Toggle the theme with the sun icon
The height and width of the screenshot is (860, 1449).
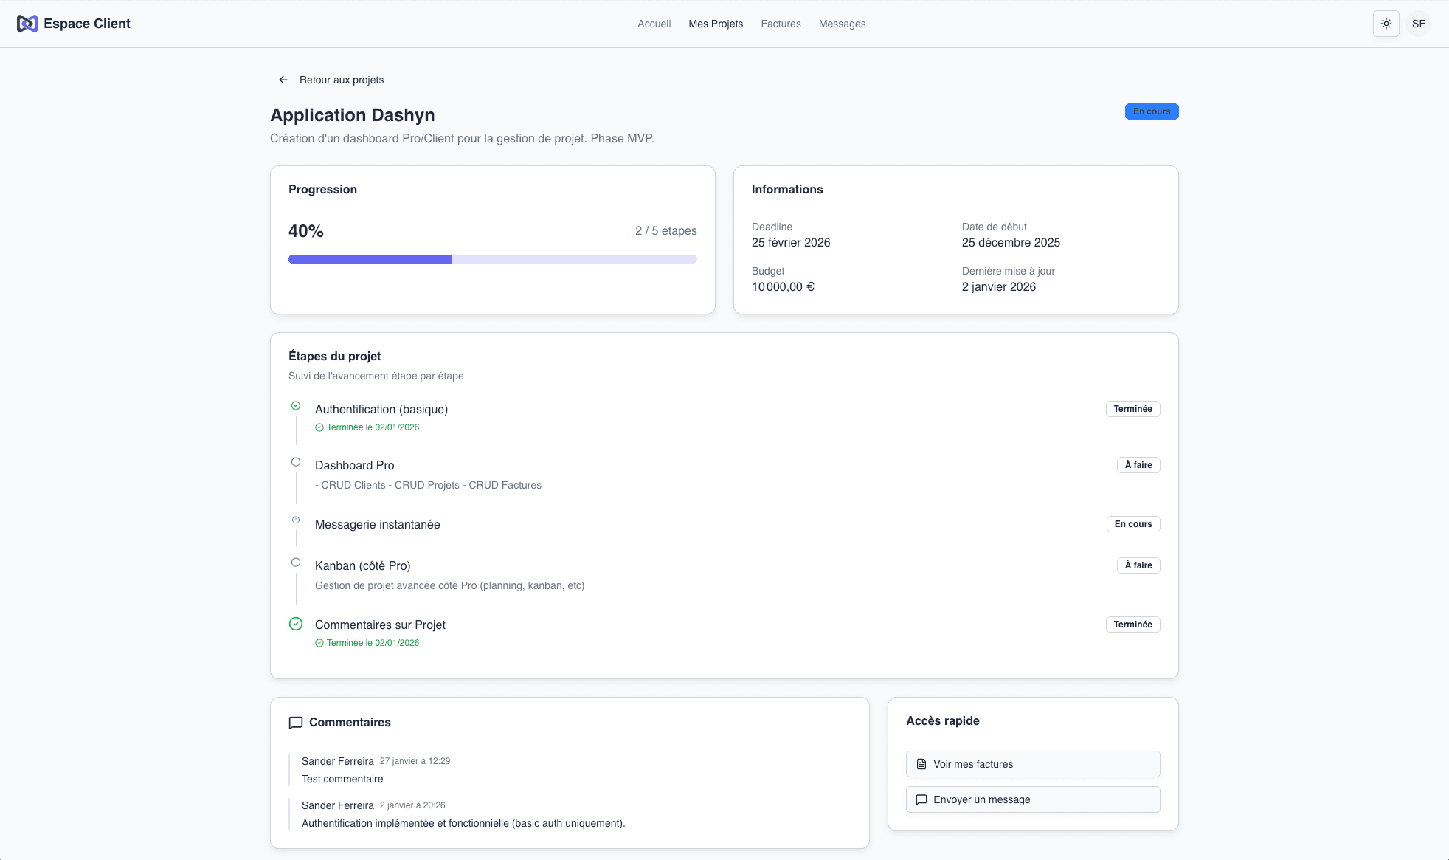[x=1386, y=23]
